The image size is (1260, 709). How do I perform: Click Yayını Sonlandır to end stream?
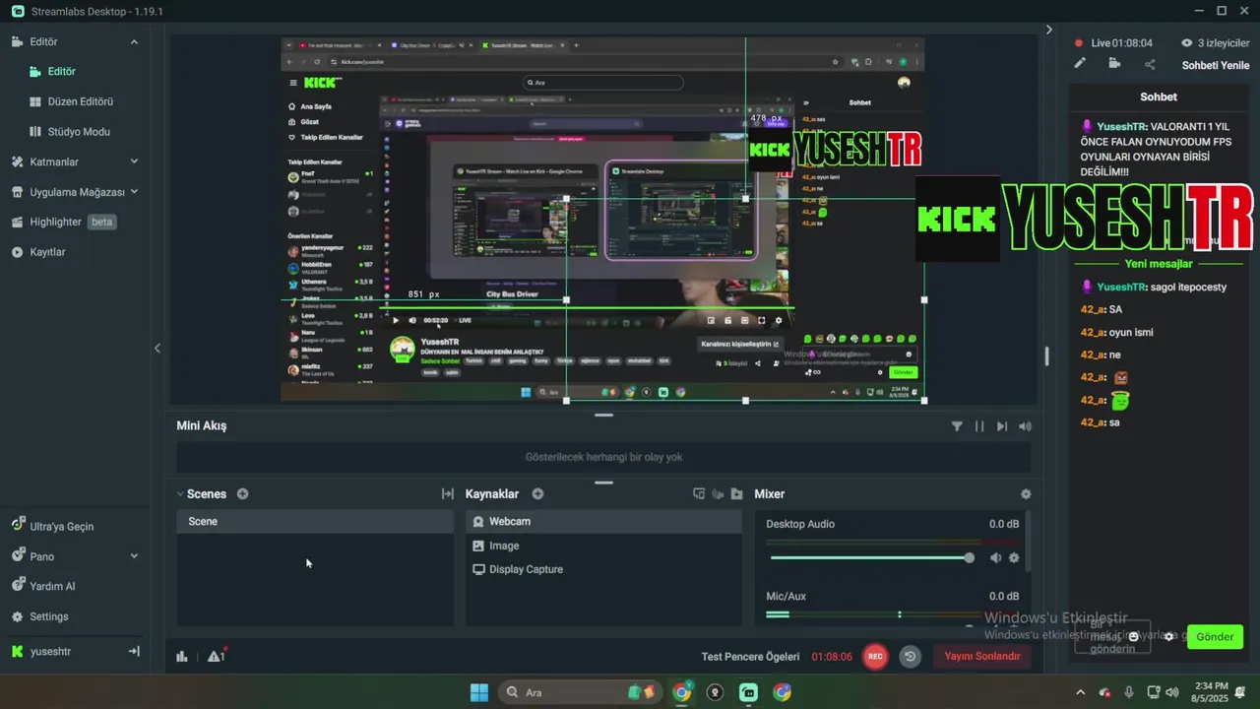point(981,656)
